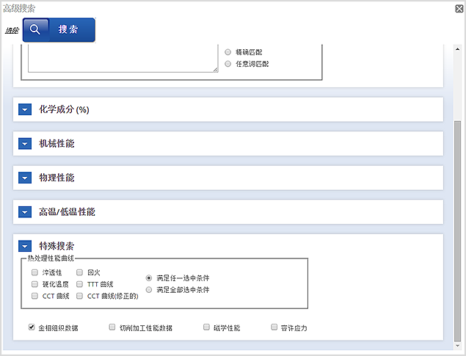The width and height of the screenshot is (466, 356).
Task: Uncheck the 金相组织数据 checkbox
Action: tap(32, 327)
